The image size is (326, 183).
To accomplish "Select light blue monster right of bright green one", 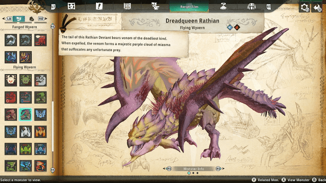I will point(41,149).
